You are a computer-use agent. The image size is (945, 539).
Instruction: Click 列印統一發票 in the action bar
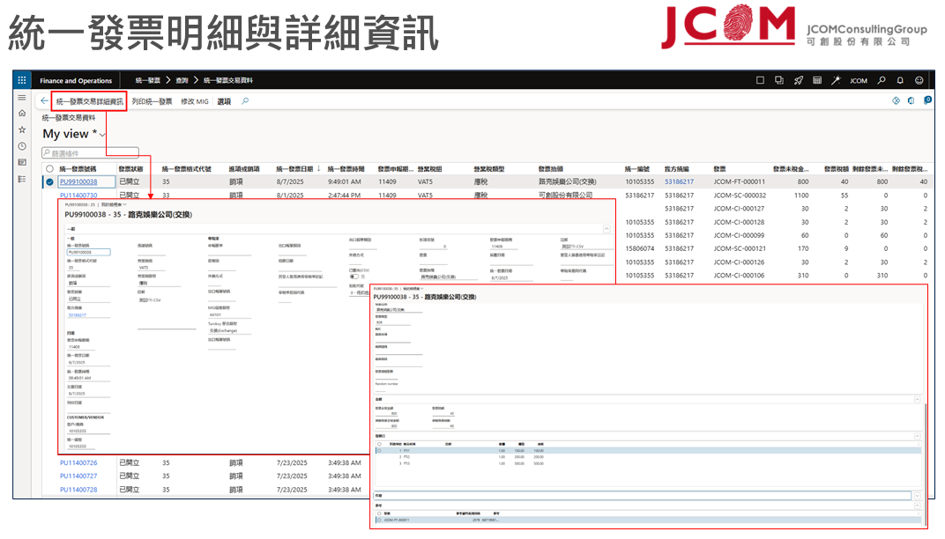[x=152, y=101]
